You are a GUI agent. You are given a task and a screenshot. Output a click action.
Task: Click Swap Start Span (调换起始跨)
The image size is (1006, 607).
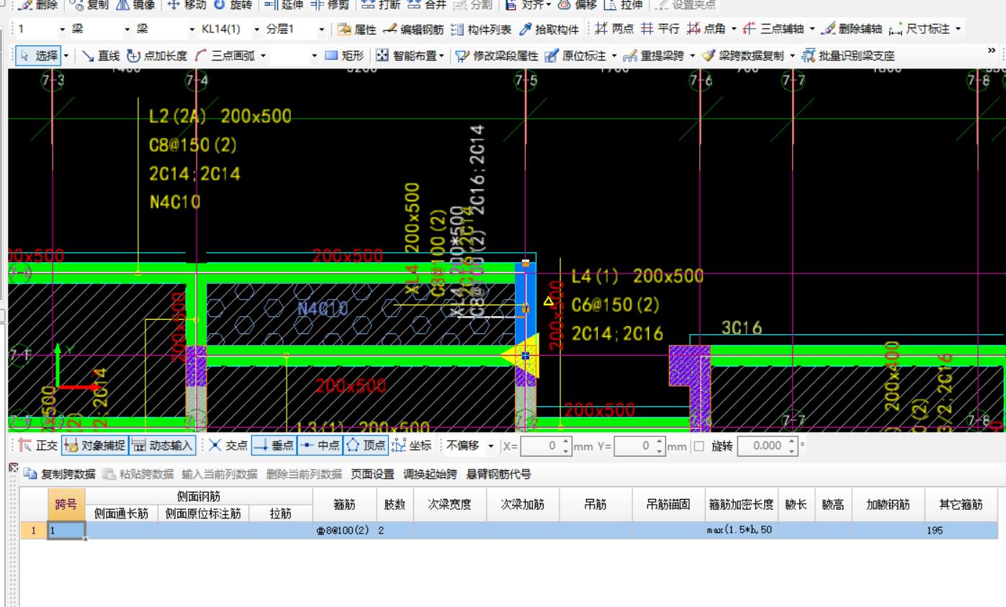coord(431,474)
